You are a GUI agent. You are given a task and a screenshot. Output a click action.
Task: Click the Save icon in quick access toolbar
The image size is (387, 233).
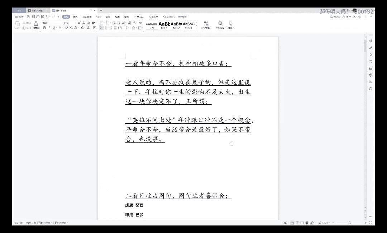pyautogui.click(x=28, y=17)
